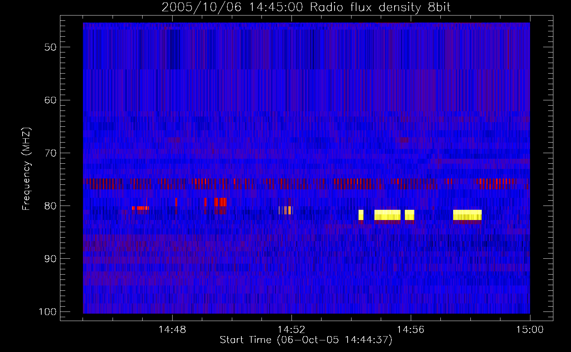This screenshot has height=352, width=571.
Task: Click the 14:56 time tick label
Action: (411, 330)
